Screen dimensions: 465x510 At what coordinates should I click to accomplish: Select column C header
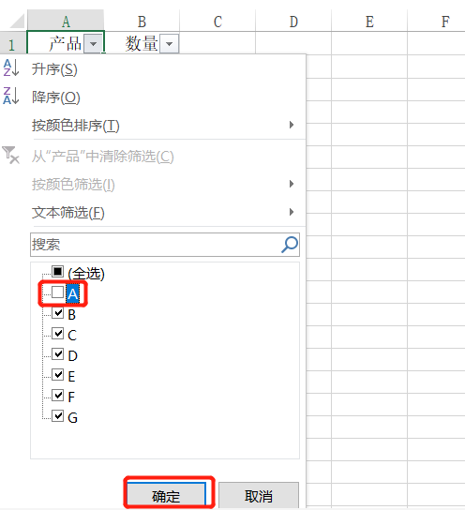pos(217,21)
